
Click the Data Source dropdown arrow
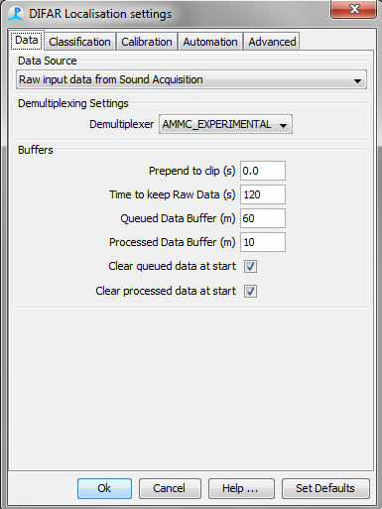pos(357,80)
